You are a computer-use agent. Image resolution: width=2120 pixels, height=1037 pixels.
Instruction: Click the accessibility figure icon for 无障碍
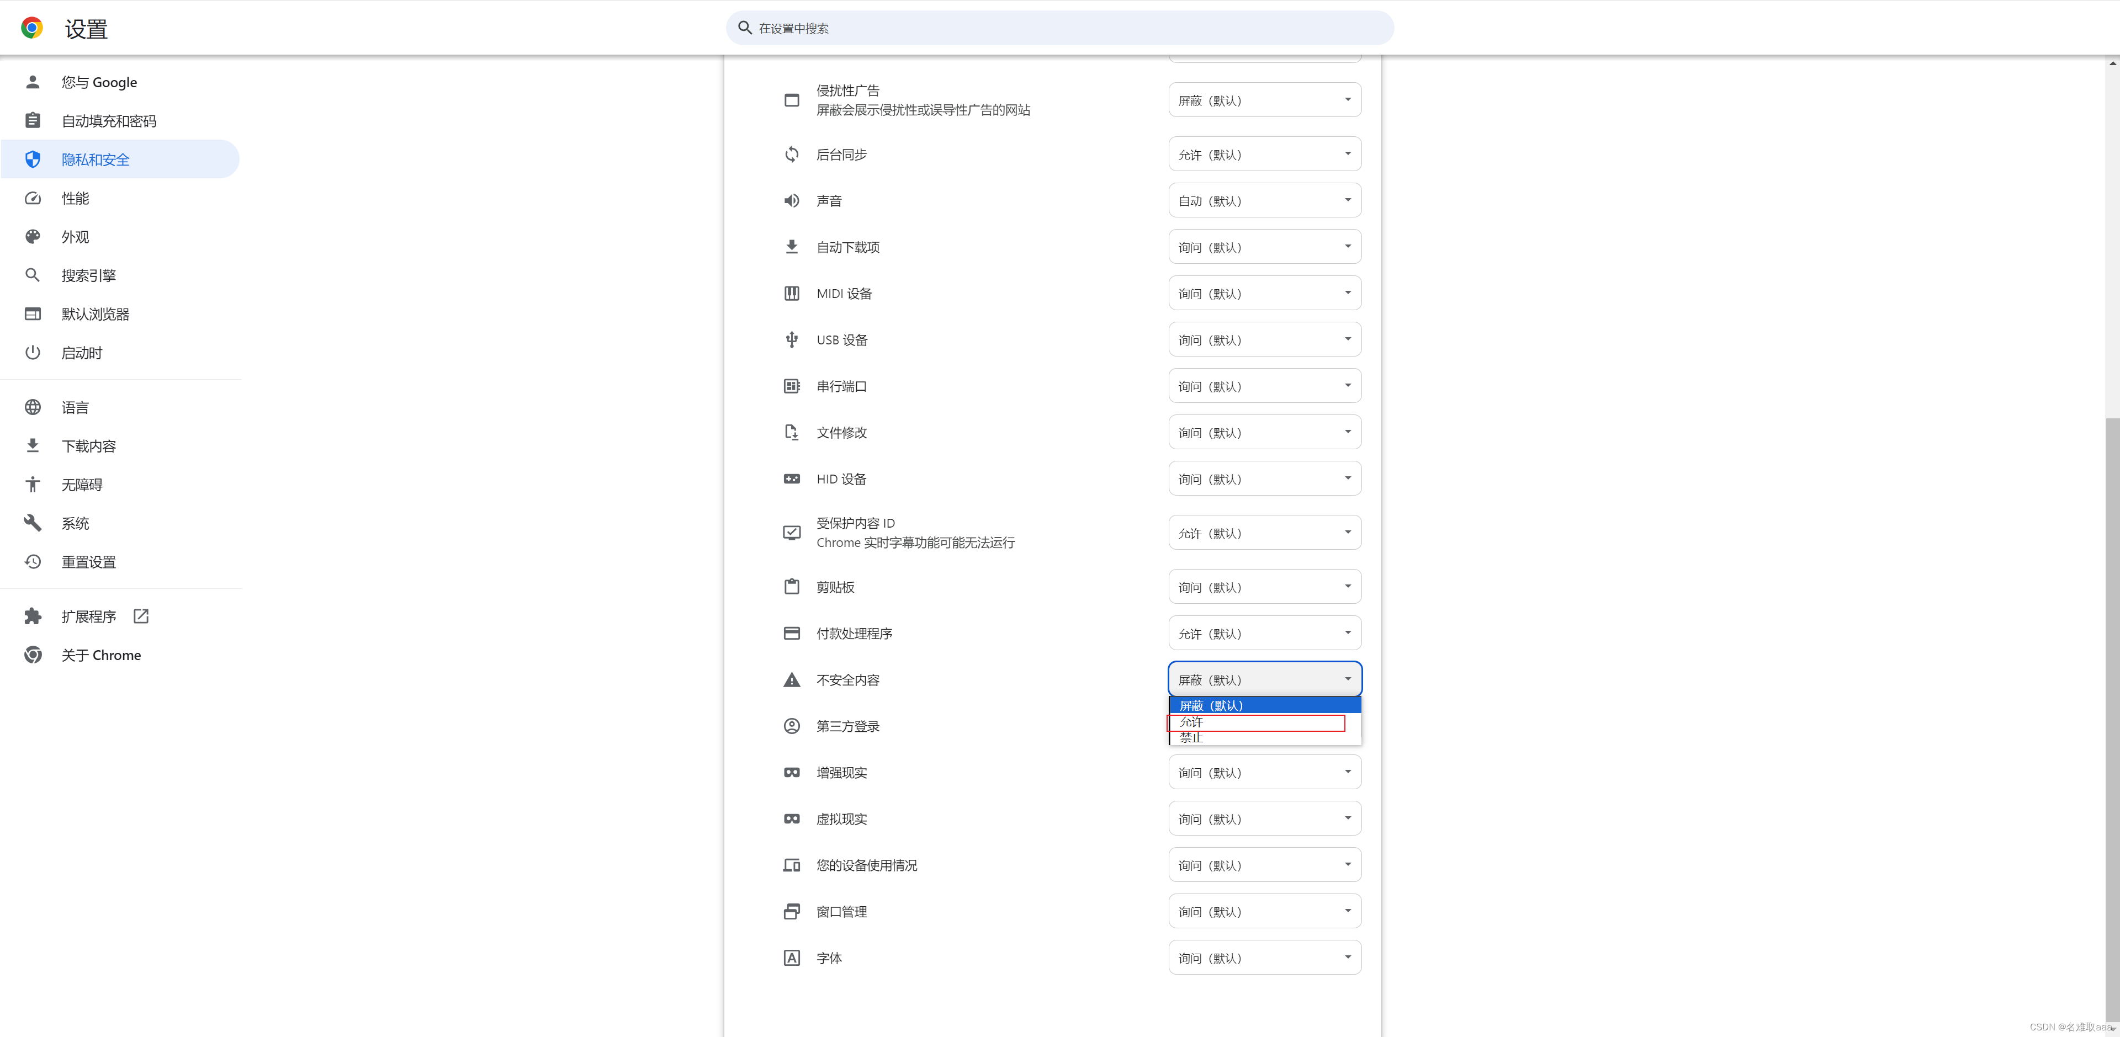pos(33,485)
